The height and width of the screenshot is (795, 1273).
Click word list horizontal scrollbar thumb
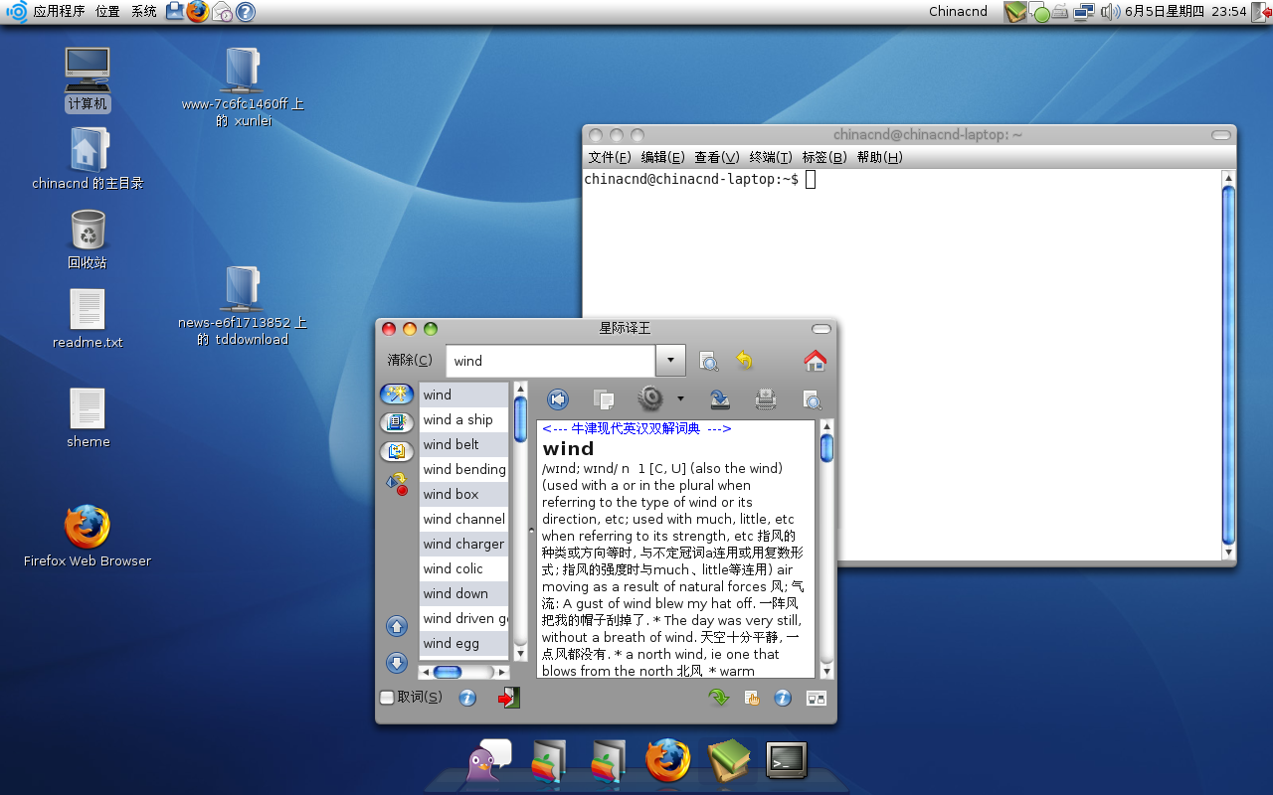(448, 672)
